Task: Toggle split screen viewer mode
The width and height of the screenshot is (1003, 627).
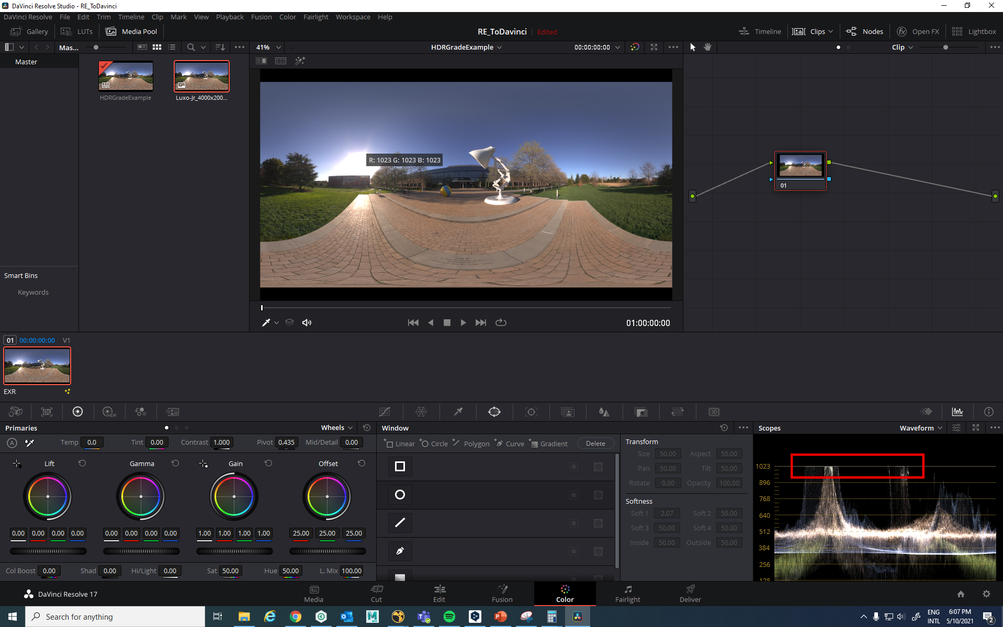Action: tap(280, 61)
